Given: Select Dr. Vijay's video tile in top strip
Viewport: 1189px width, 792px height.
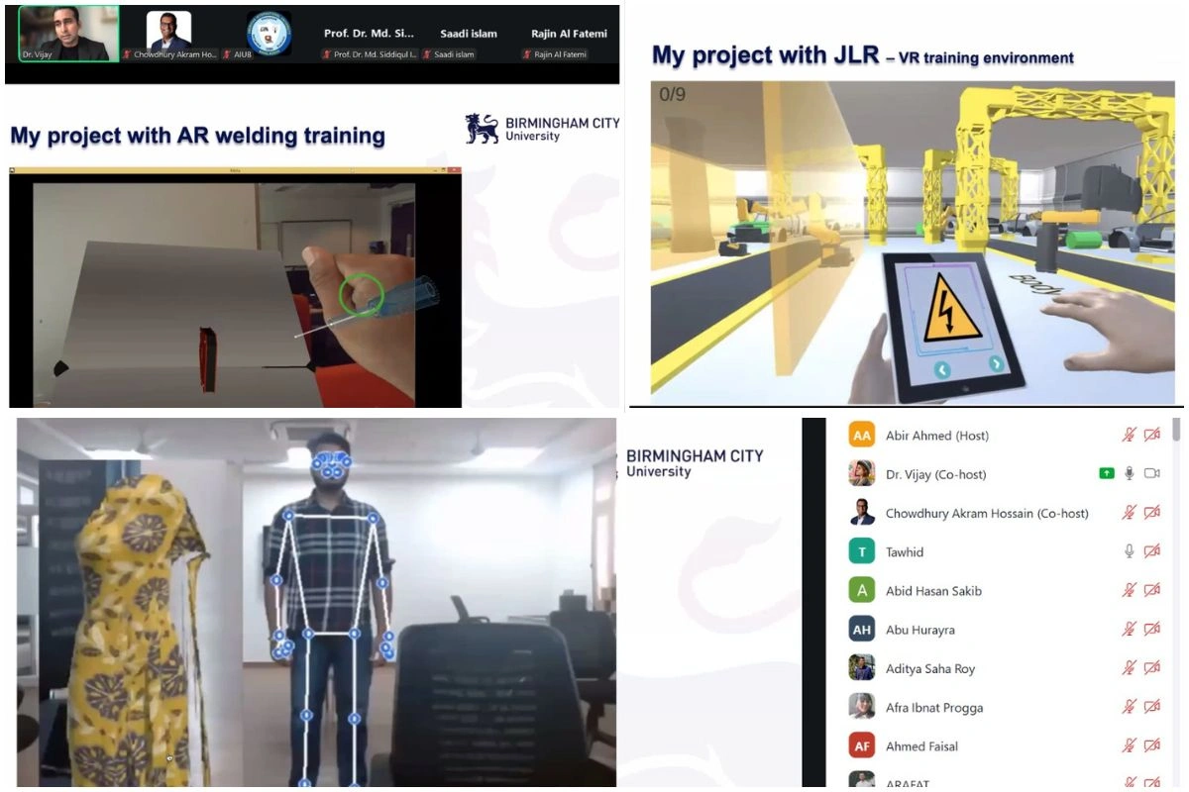Looking at the screenshot, I should 68,35.
